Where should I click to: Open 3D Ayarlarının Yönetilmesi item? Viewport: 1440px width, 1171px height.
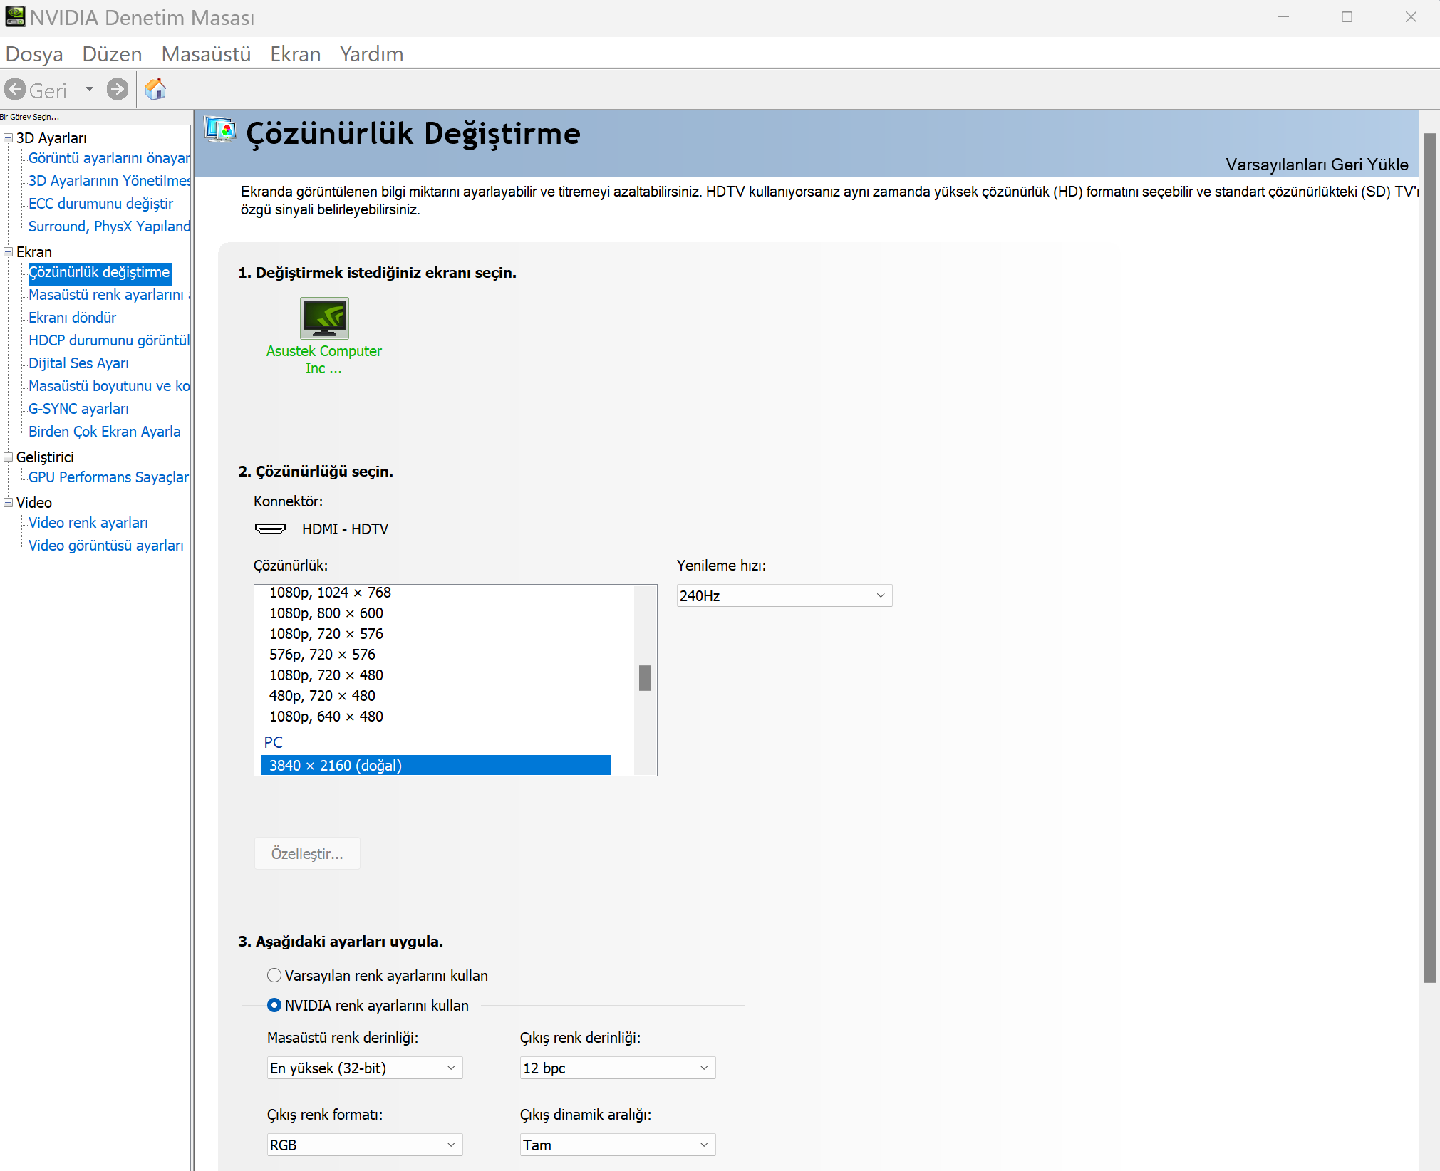click(109, 181)
